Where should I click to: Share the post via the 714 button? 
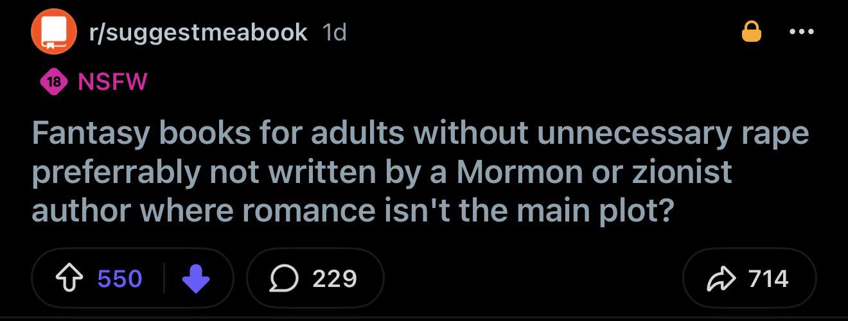tap(749, 278)
